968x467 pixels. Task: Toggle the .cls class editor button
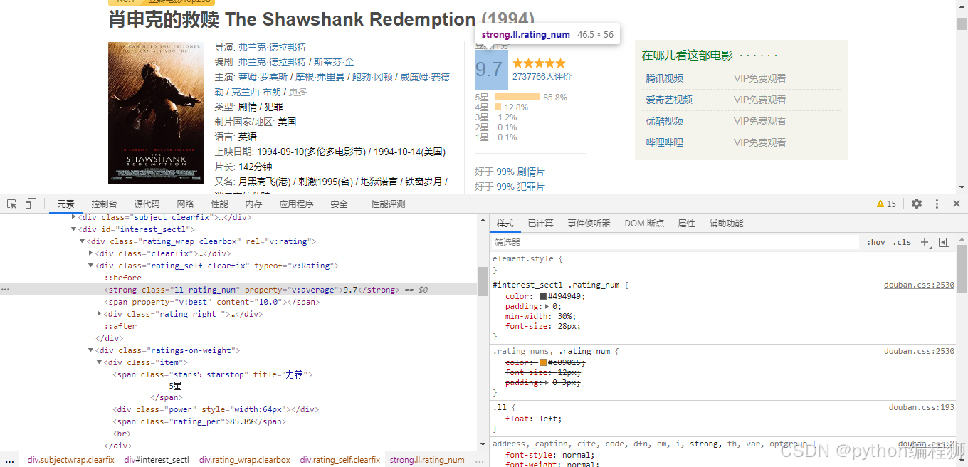click(903, 242)
